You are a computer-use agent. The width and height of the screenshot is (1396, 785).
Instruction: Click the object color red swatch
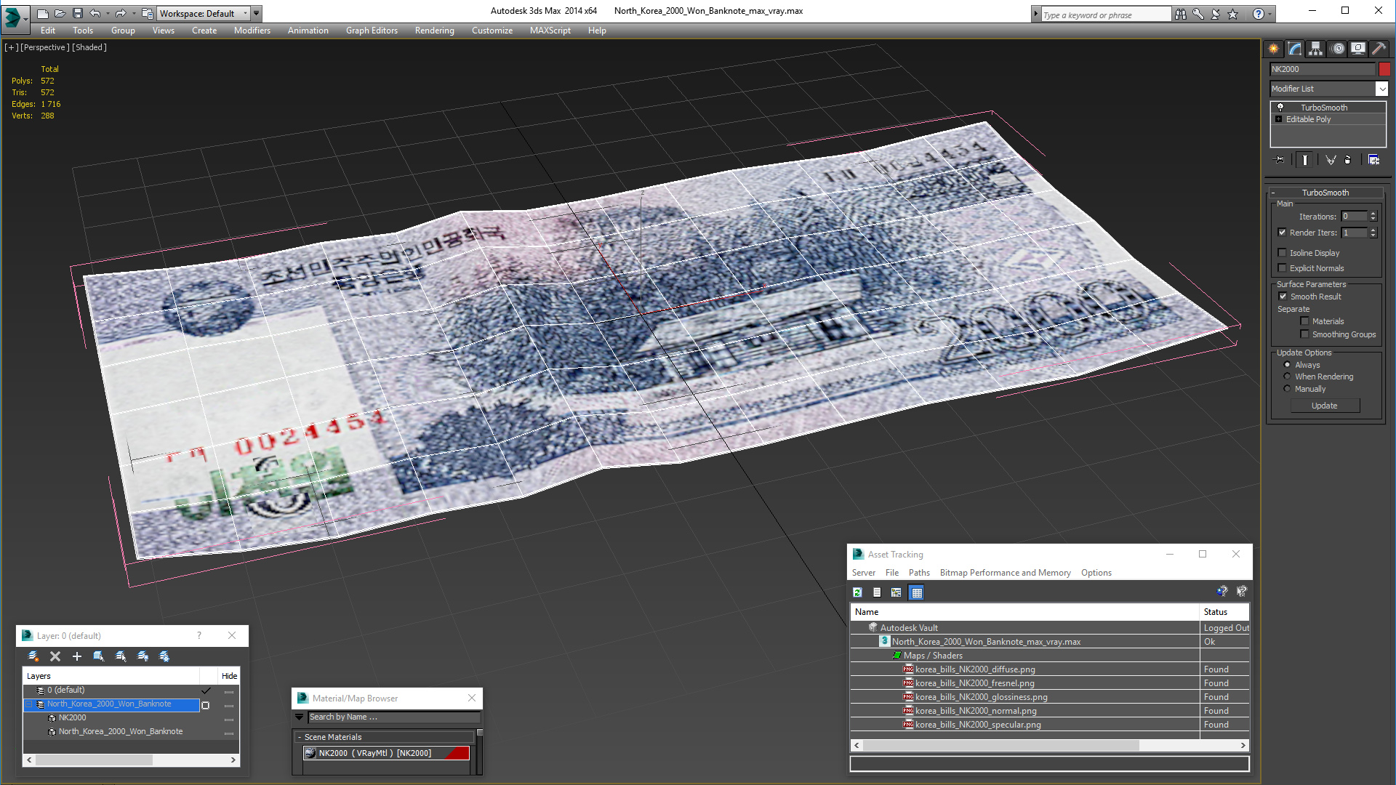(x=1384, y=69)
